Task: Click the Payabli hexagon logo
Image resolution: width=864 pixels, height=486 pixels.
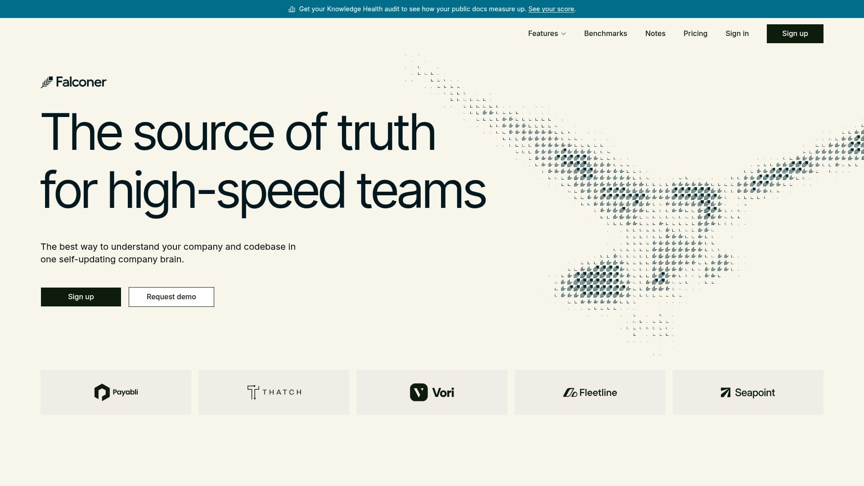Action: pos(102,392)
